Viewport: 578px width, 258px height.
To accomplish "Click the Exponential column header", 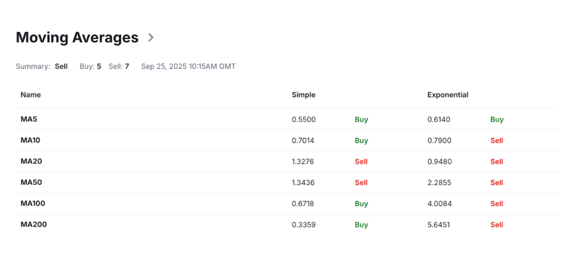I will 448,95.
